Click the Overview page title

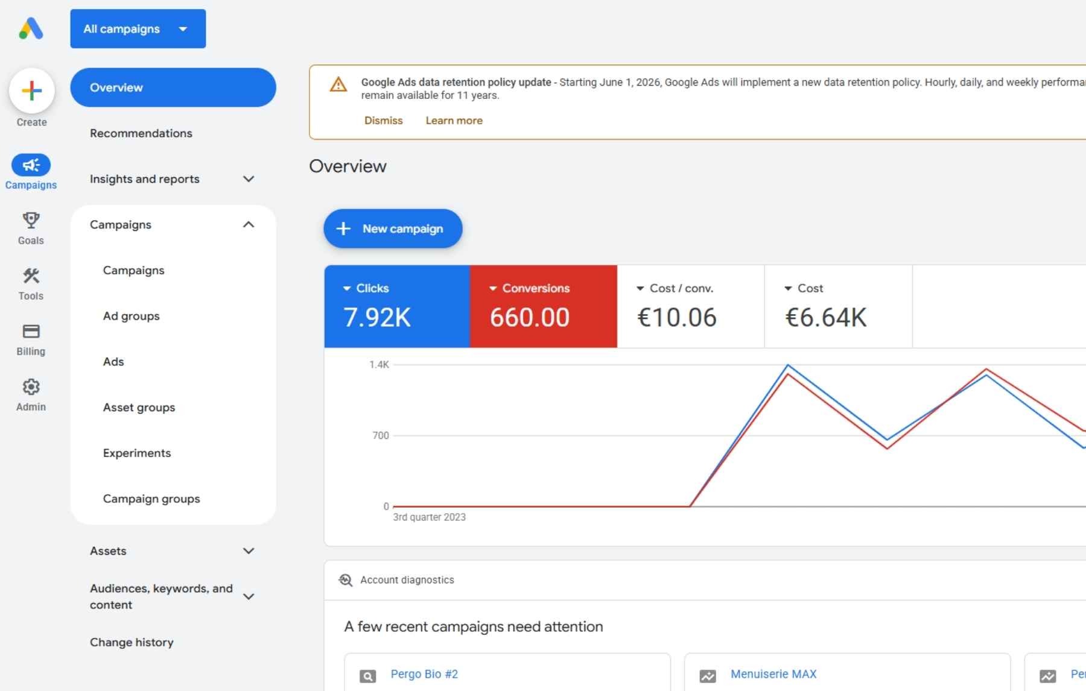pos(348,166)
